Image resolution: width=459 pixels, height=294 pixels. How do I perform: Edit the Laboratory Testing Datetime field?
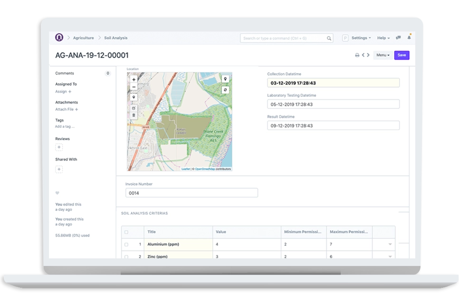[x=333, y=104]
